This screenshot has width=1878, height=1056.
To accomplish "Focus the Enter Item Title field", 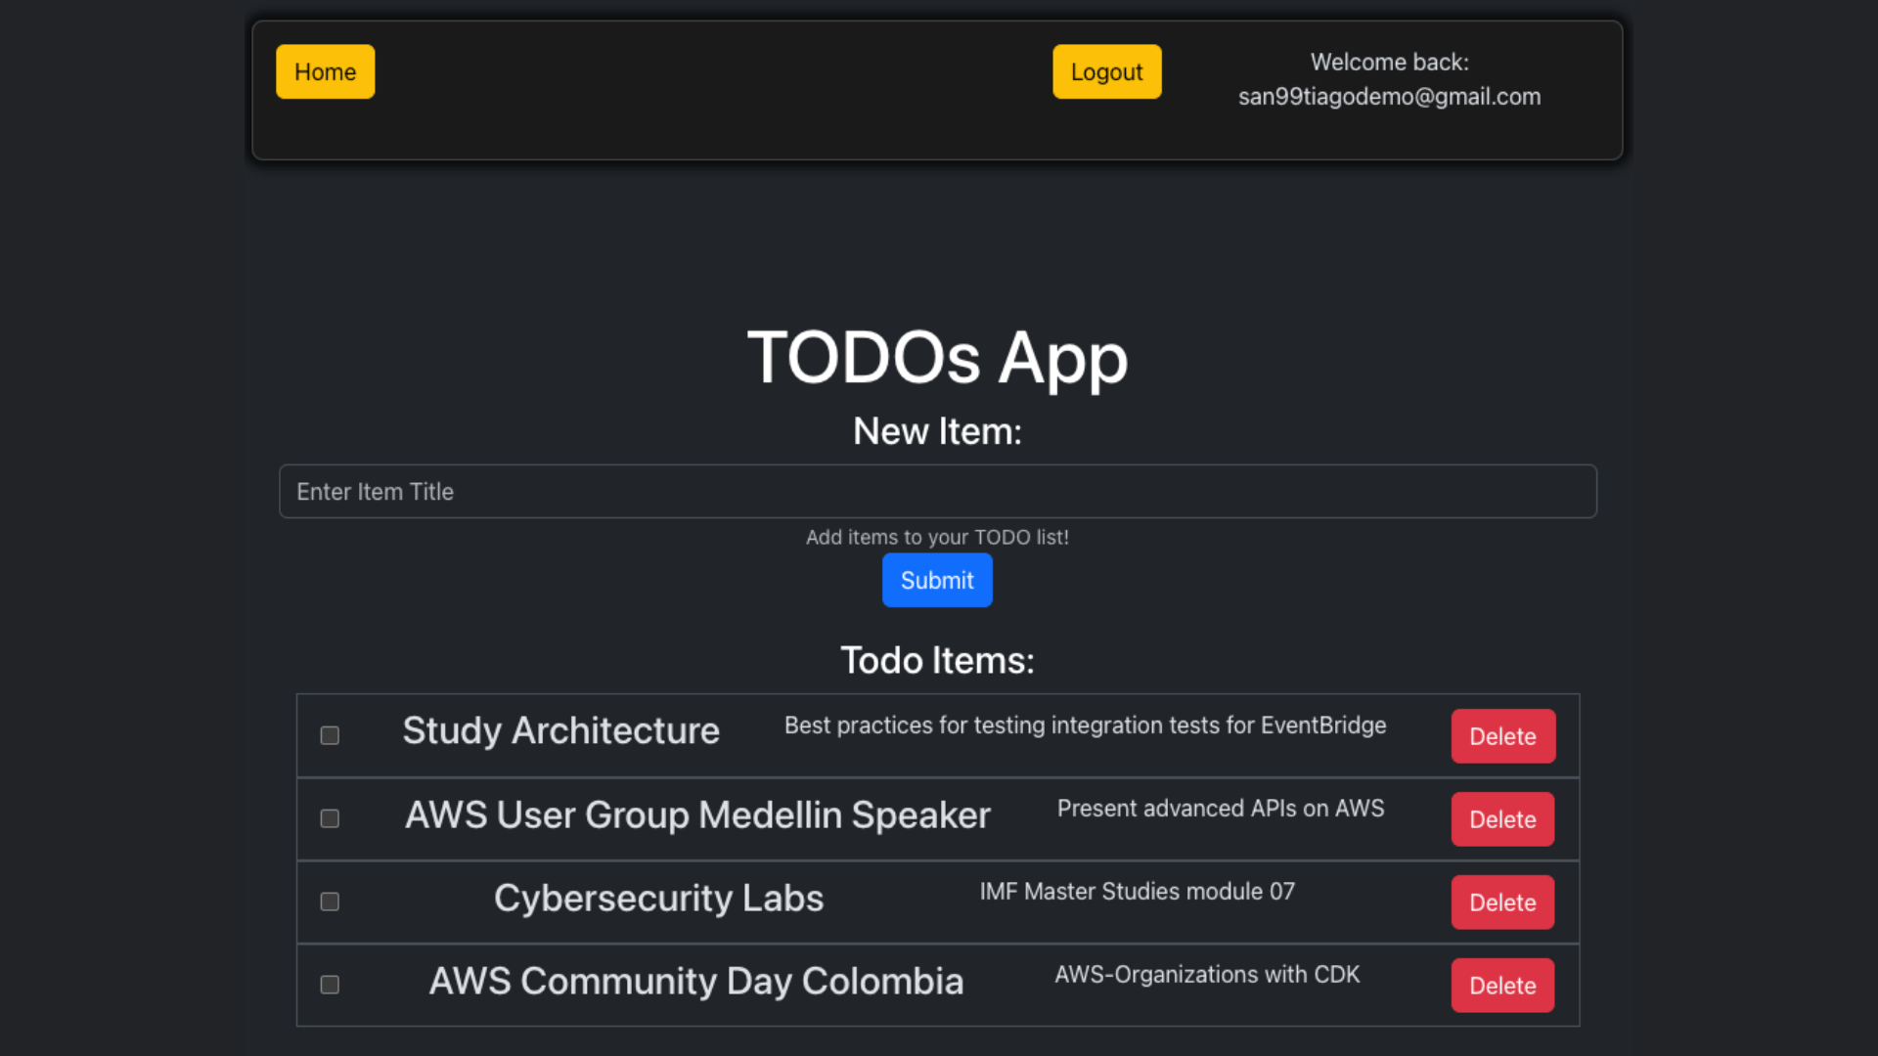I will 937,491.
